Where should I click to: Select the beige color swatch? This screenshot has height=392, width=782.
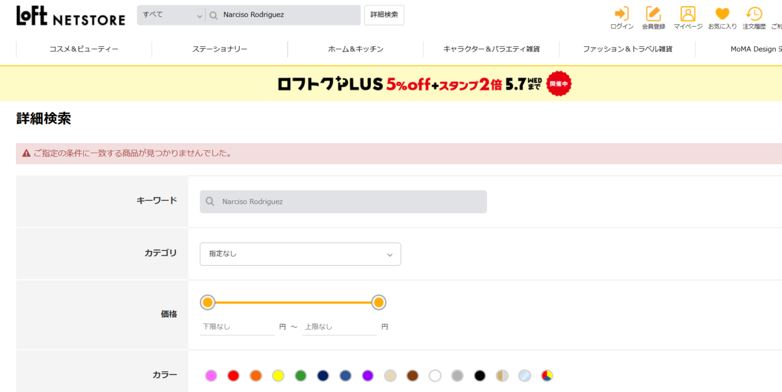pyautogui.click(x=390, y=376)
